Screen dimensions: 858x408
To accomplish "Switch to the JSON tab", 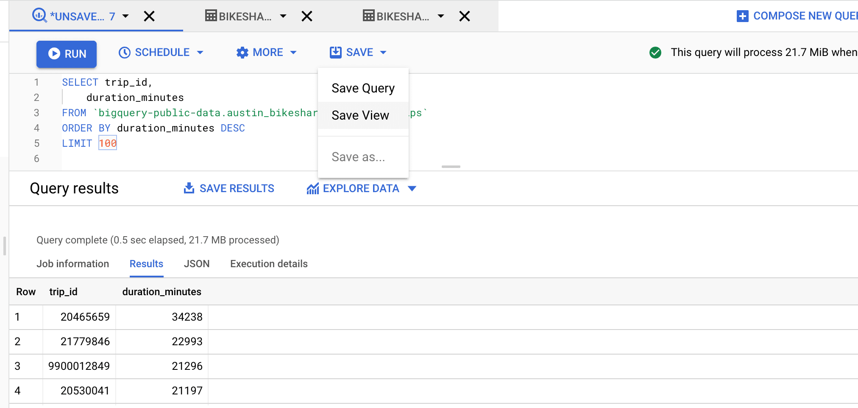I will click(197, 264).
